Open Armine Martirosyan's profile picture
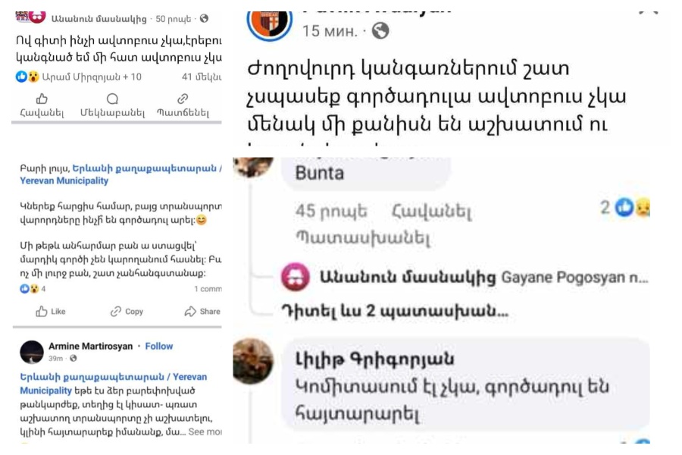Image resolution: width=682 pixels, height=455 pixels. 32,352
